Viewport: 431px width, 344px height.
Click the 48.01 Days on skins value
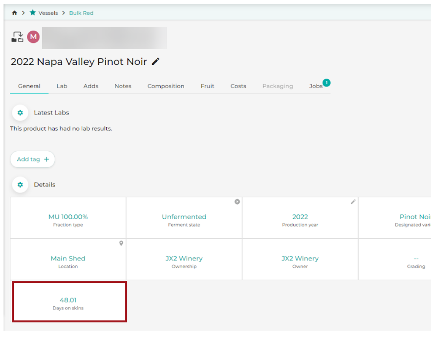(68, 300)
